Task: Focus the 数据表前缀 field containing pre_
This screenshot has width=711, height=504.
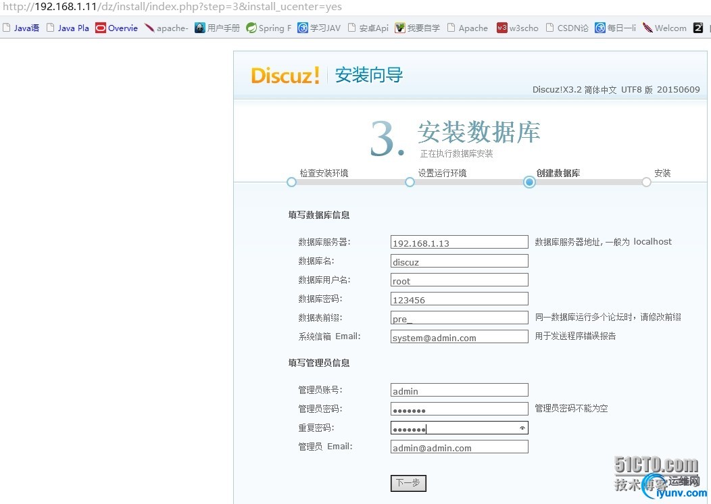Action: click(x=460, y=318)
